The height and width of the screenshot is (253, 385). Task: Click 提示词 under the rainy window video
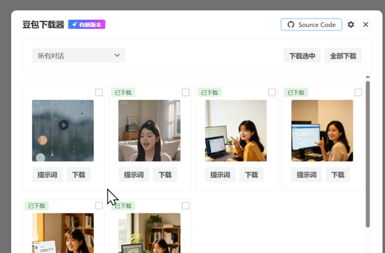pos(47,175)
